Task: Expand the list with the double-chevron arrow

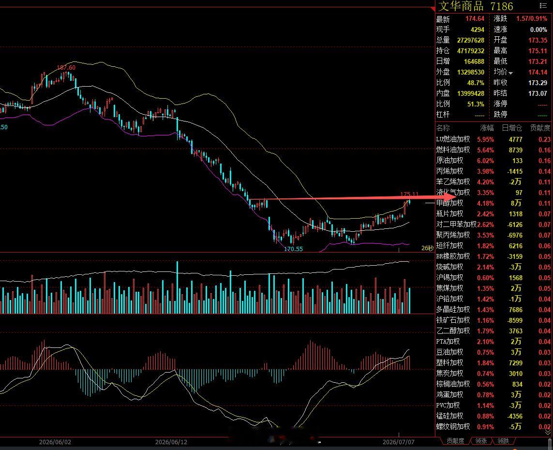Action: (548, 433)
